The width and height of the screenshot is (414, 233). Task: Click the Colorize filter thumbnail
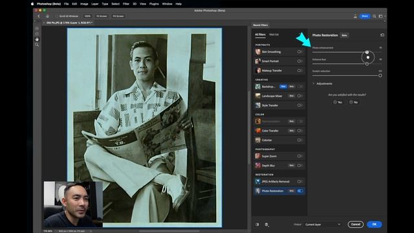coord(257,140)
